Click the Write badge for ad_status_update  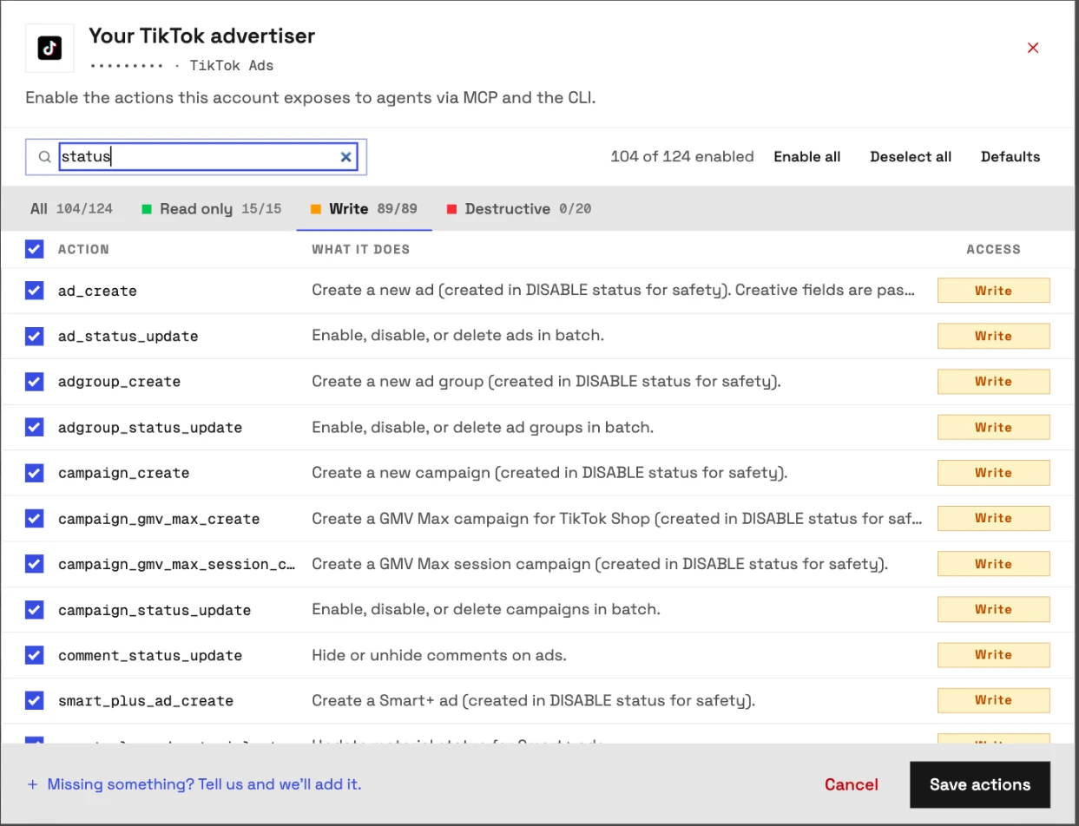coord(993,336)
